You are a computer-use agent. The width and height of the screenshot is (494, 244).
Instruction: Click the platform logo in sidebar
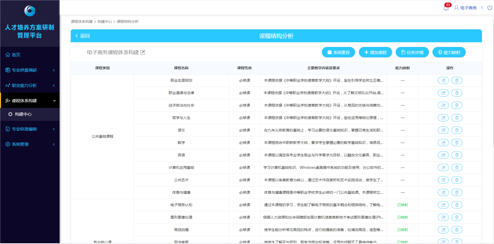pyautogui.click(x=29, y=11)
